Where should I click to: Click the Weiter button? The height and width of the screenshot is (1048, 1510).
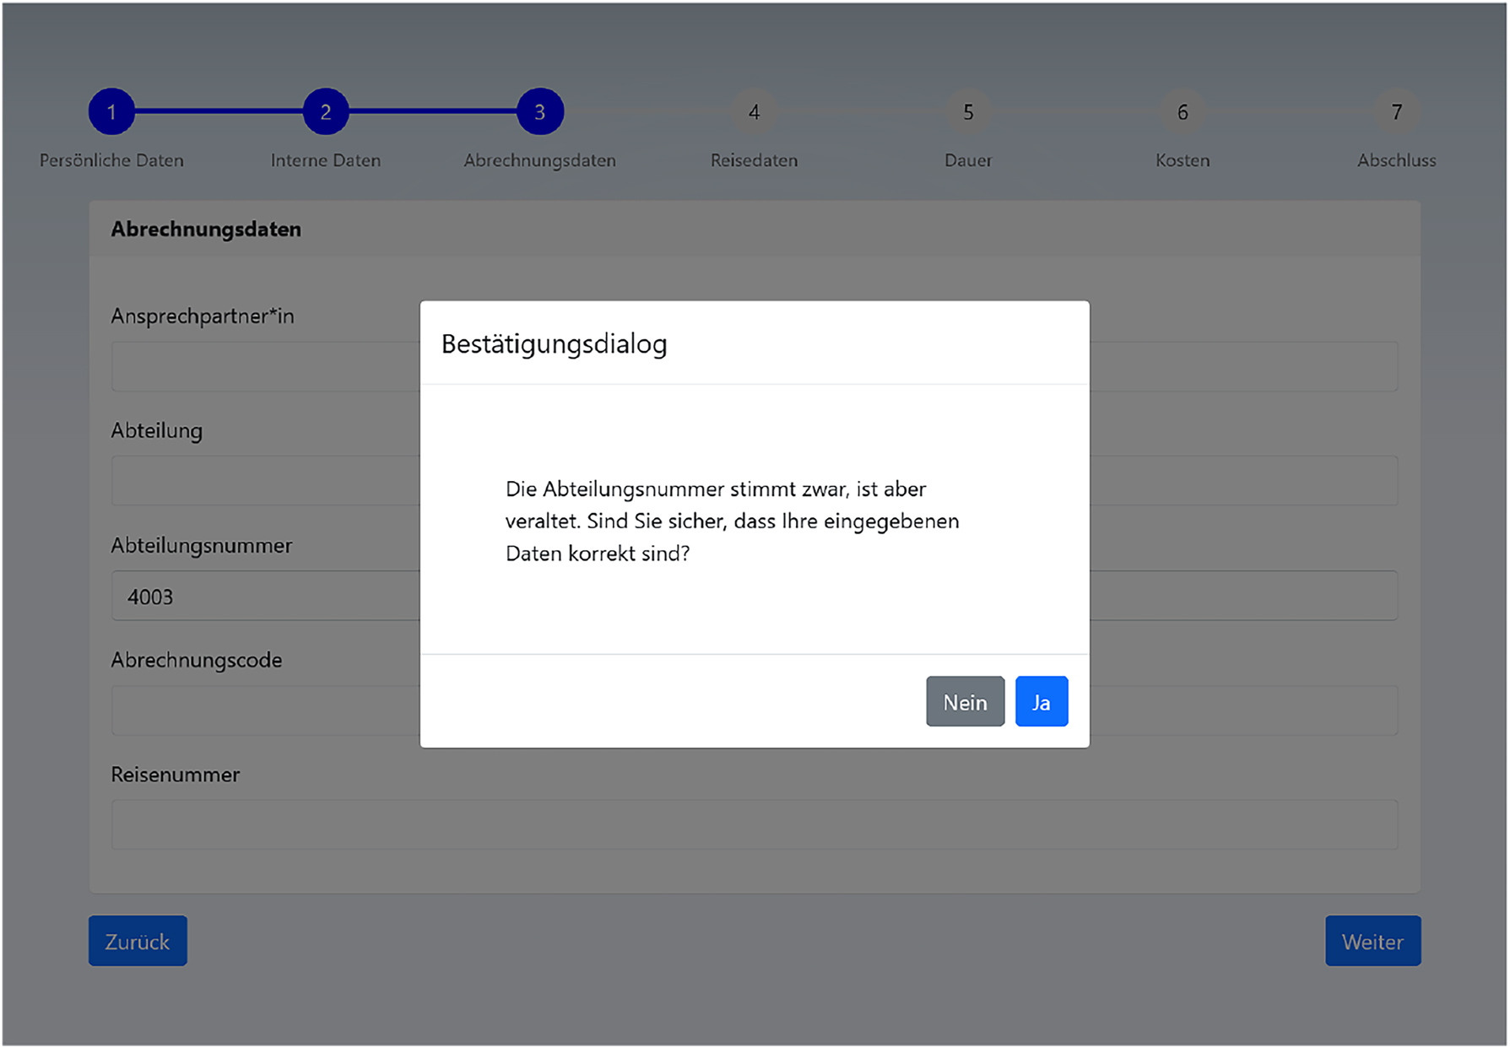coord(1372,940)
